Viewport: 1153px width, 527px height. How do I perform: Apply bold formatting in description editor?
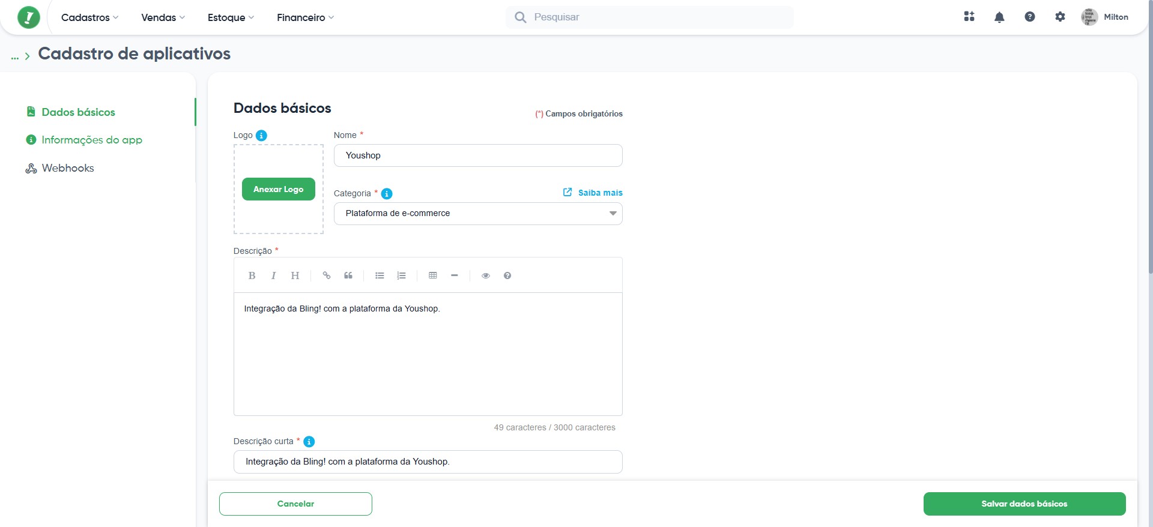pyautogui.click(x=252, y=276)
